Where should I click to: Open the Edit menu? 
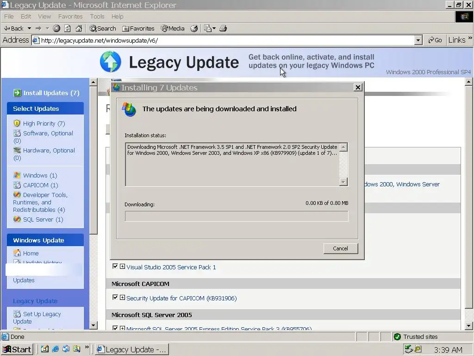(26, 16)
